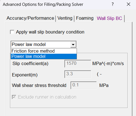
Task: Click the Apply wall slip boundary condition label
Action: coord(50,32)
